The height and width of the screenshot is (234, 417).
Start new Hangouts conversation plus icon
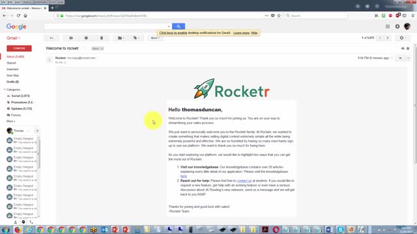point(37,131)
